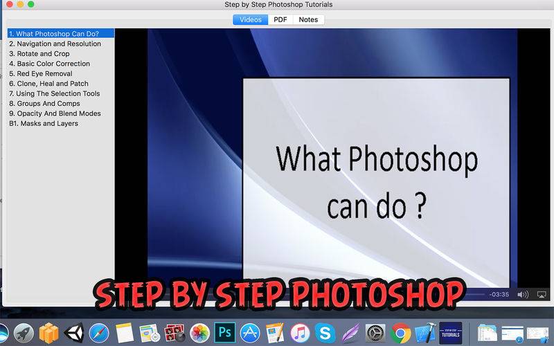Image resolution: width=554 pixels, height=346 pixels.
Task: Click the yellow minimize window button
Action: point(21,4)
